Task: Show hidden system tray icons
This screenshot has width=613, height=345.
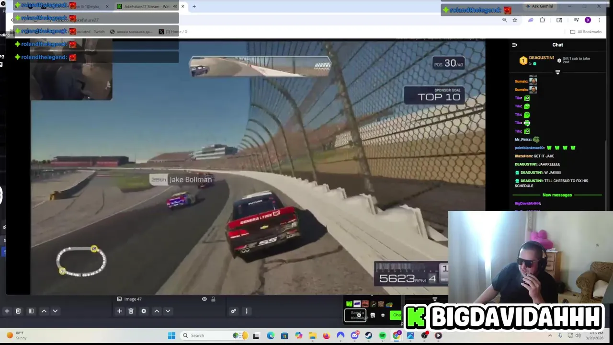Action: 550,335
